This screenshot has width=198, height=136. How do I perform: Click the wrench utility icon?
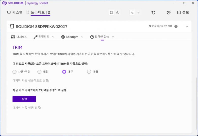click(36, 37)
